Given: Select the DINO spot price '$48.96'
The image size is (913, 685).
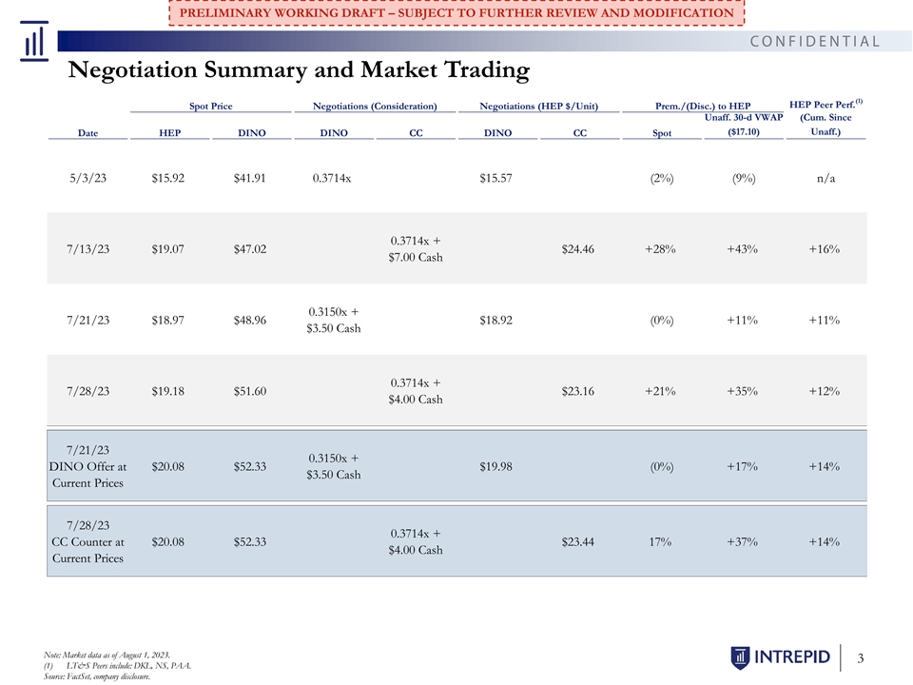Looking at the screenshot, I should (x=250, y=321).
